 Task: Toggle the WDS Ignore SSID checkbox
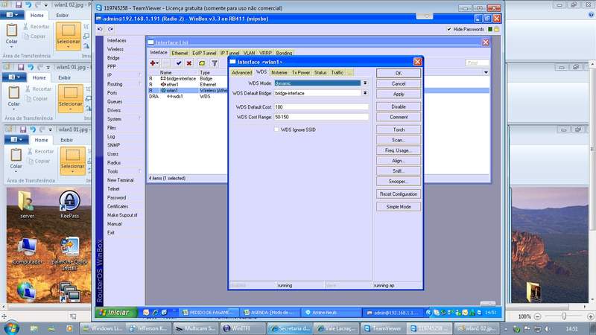[x=276, y=130]
